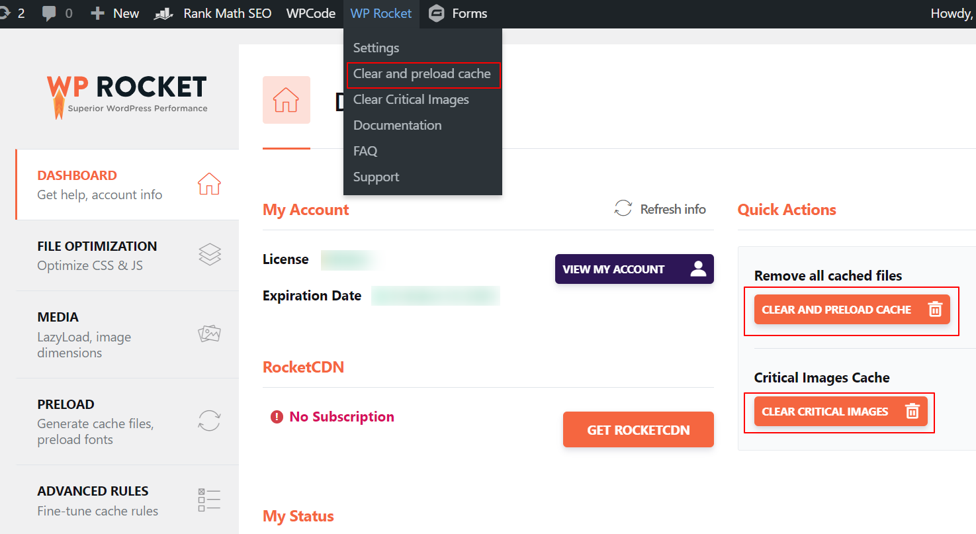
Task: Click the blurred license value
Action: click(x=351, y=260)
